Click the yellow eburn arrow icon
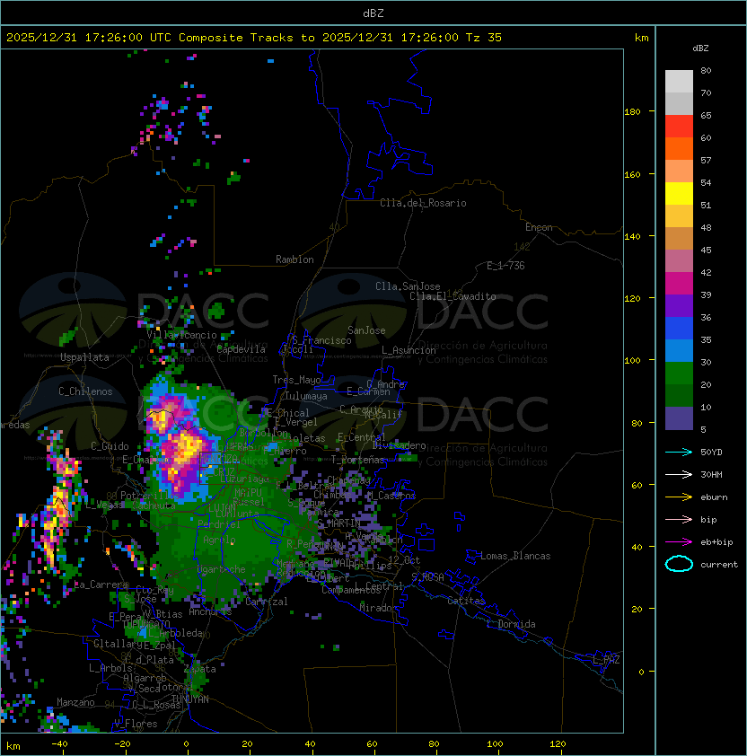747x756 pixels. click(x=679, y=497)
